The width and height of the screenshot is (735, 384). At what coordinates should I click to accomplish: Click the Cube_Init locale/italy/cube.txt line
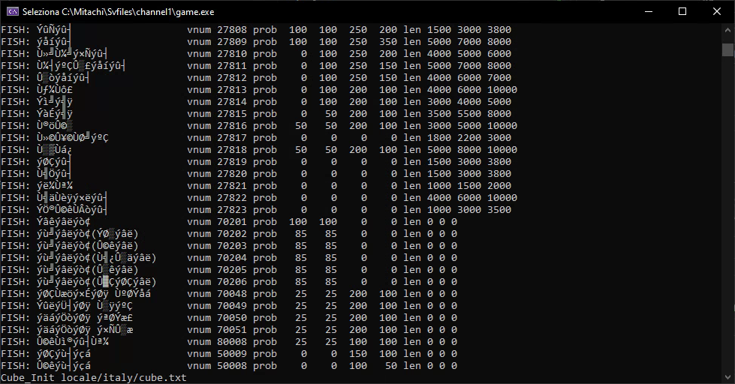[x=94, y=378]
